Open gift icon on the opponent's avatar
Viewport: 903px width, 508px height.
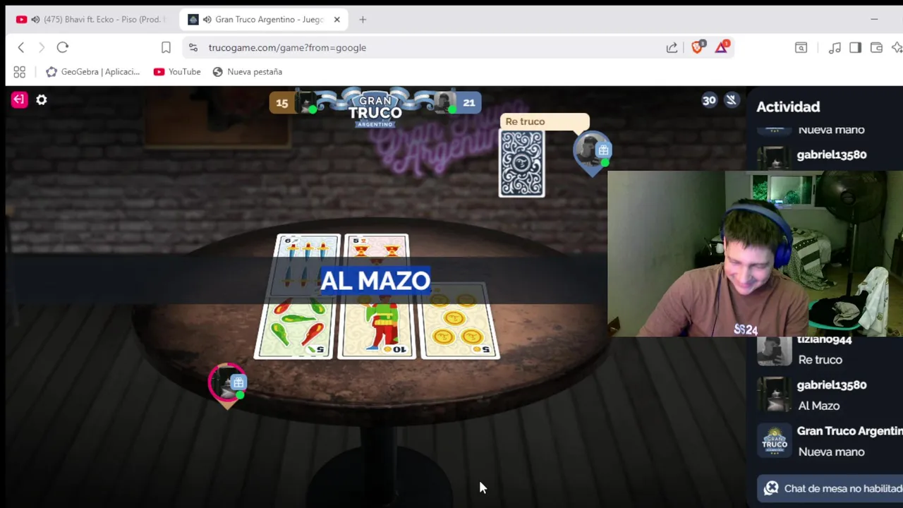click(603, 150)
